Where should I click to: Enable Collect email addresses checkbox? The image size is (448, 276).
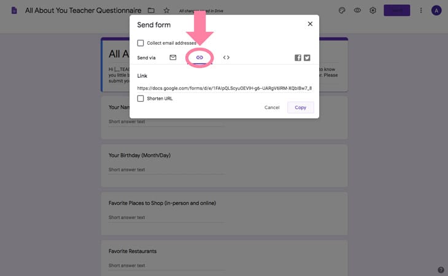tap(141, 43)
